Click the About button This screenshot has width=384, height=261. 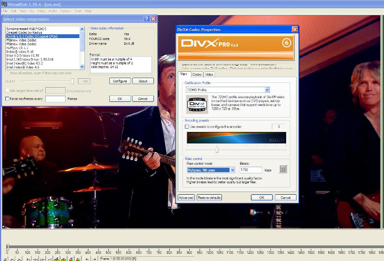[143, 81]
